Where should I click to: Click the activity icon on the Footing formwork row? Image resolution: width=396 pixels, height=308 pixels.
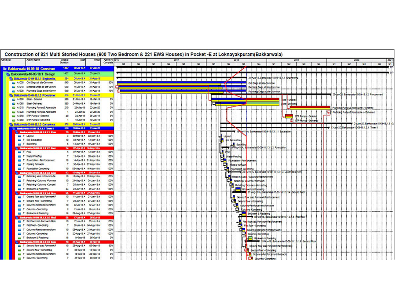20,165
